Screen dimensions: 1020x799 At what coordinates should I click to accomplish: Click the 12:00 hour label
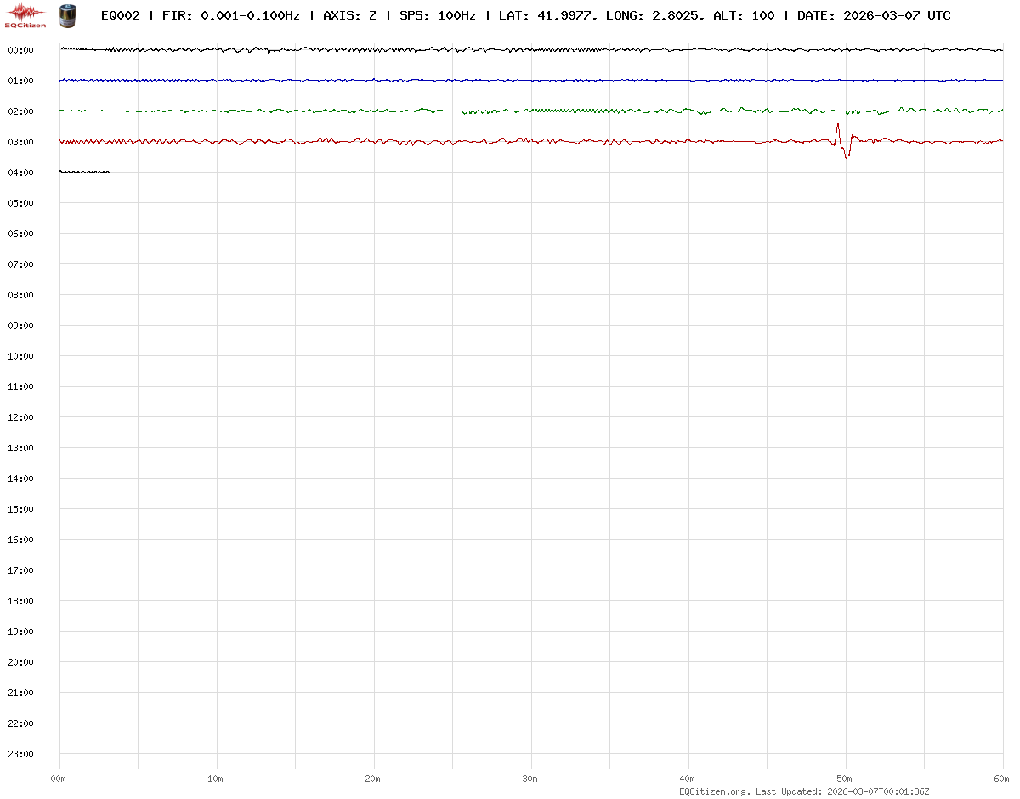[x=20, y=417]
